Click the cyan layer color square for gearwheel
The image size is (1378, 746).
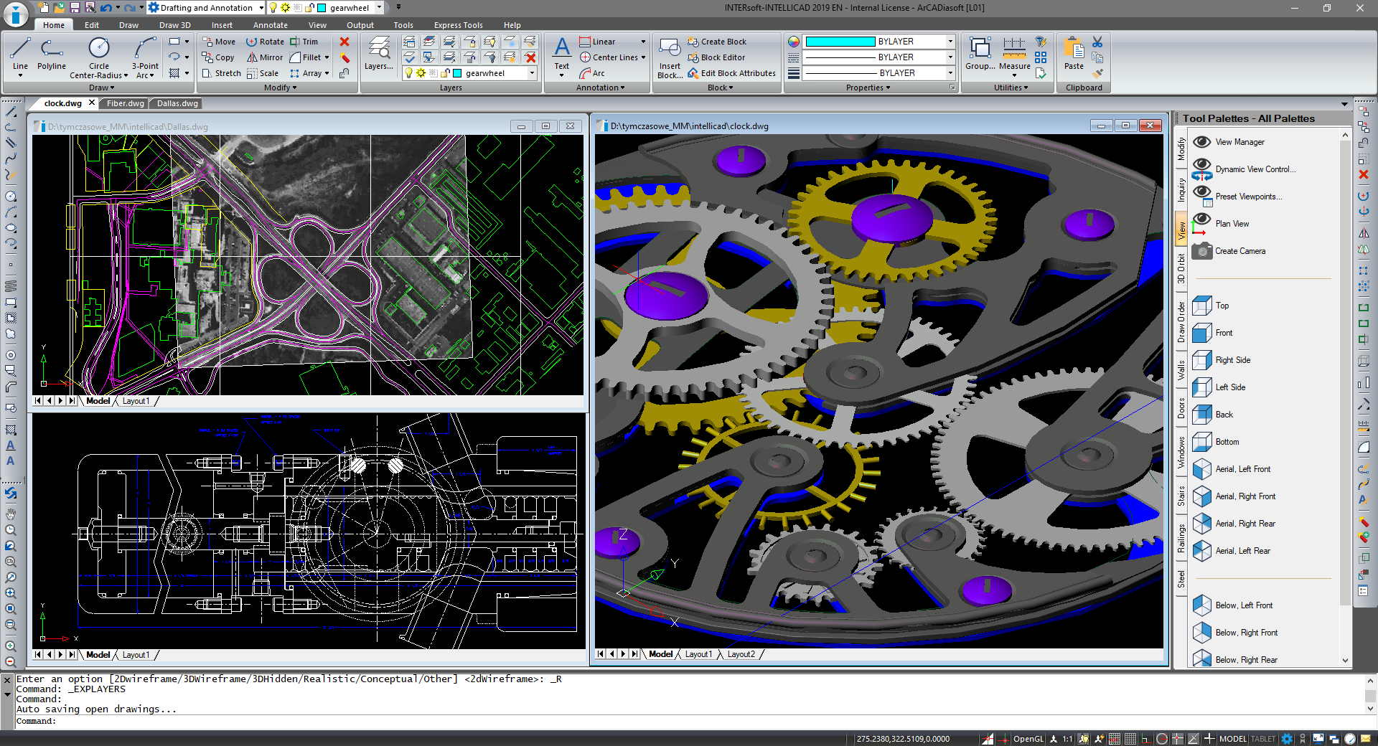coord(457,73)
